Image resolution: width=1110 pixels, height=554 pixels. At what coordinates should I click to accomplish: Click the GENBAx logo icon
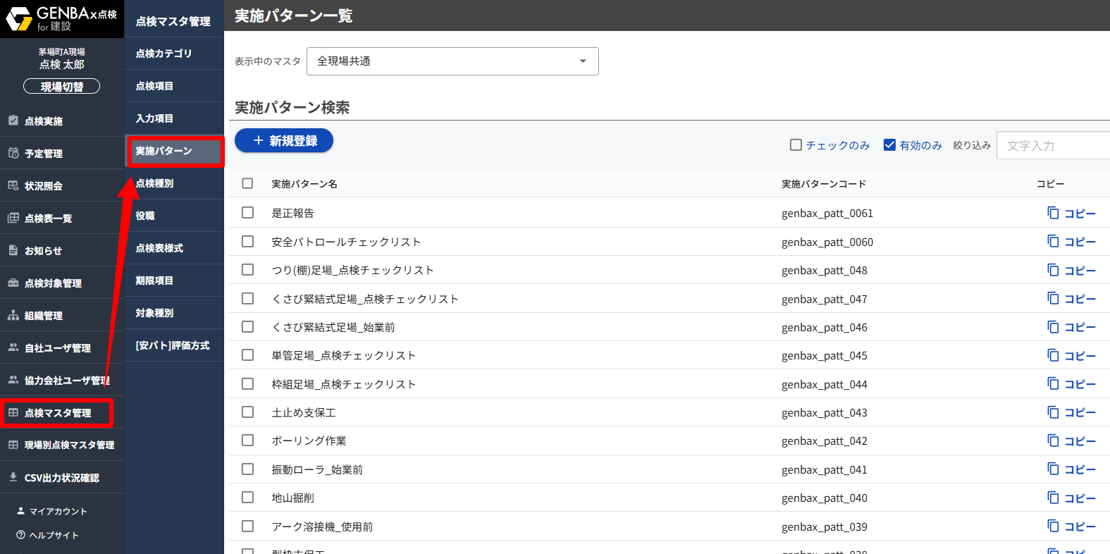[x=19, y=19]
